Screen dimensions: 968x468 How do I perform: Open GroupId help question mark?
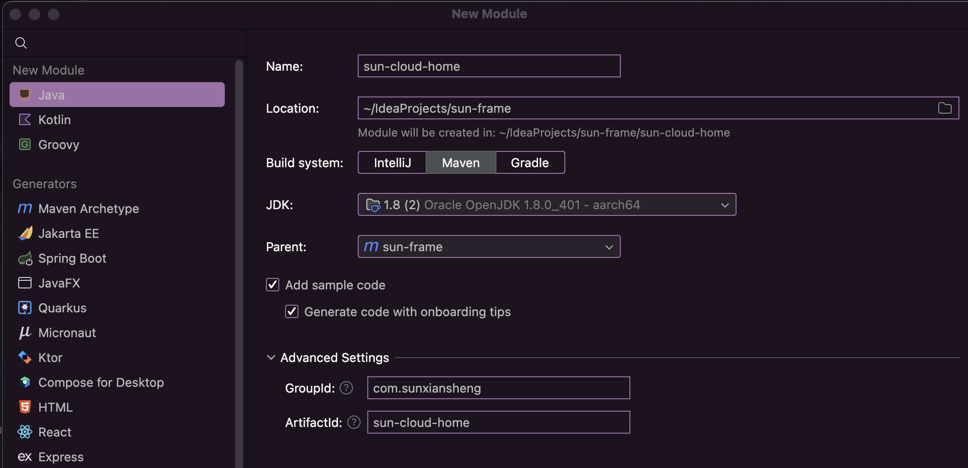click(x=346, y=388)
